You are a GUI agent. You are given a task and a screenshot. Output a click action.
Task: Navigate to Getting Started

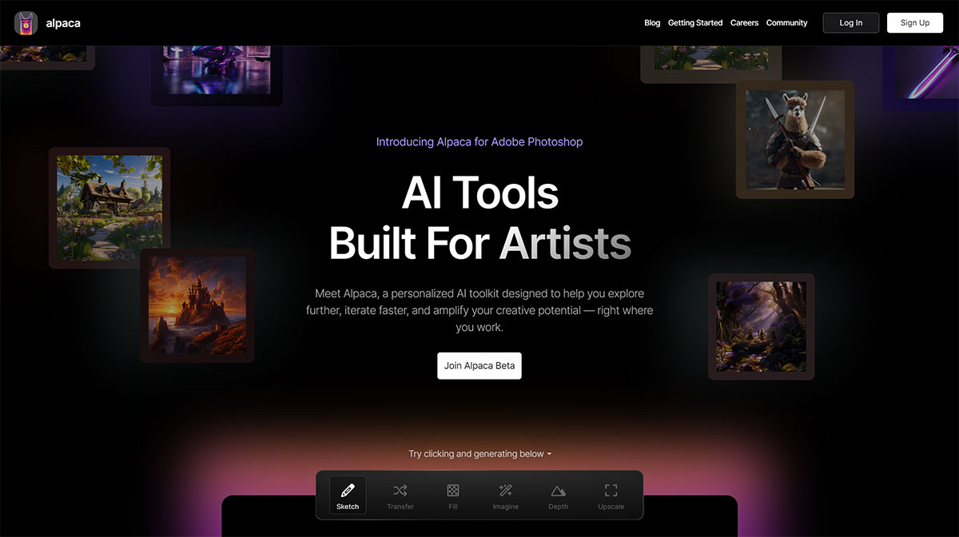pos(694,22)
